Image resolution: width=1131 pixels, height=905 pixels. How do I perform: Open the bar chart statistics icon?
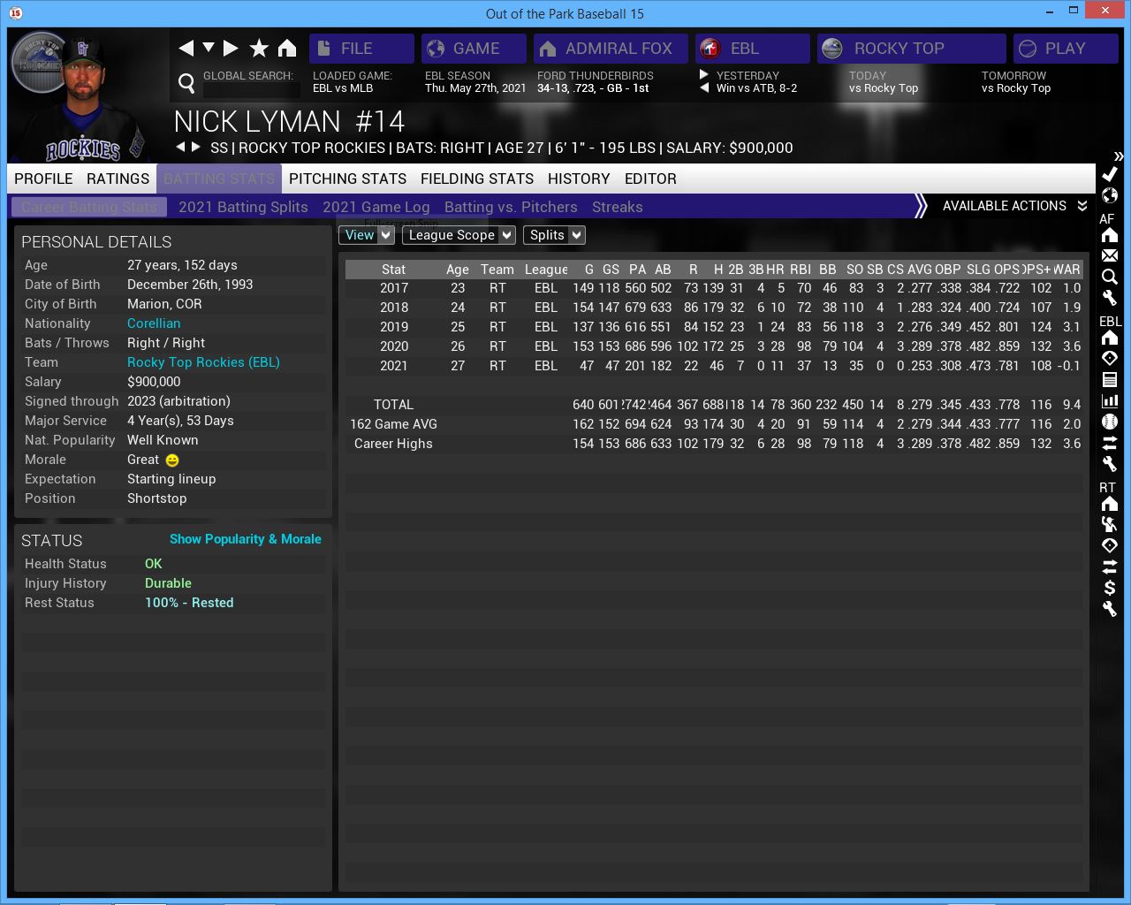coord(1110,400)
